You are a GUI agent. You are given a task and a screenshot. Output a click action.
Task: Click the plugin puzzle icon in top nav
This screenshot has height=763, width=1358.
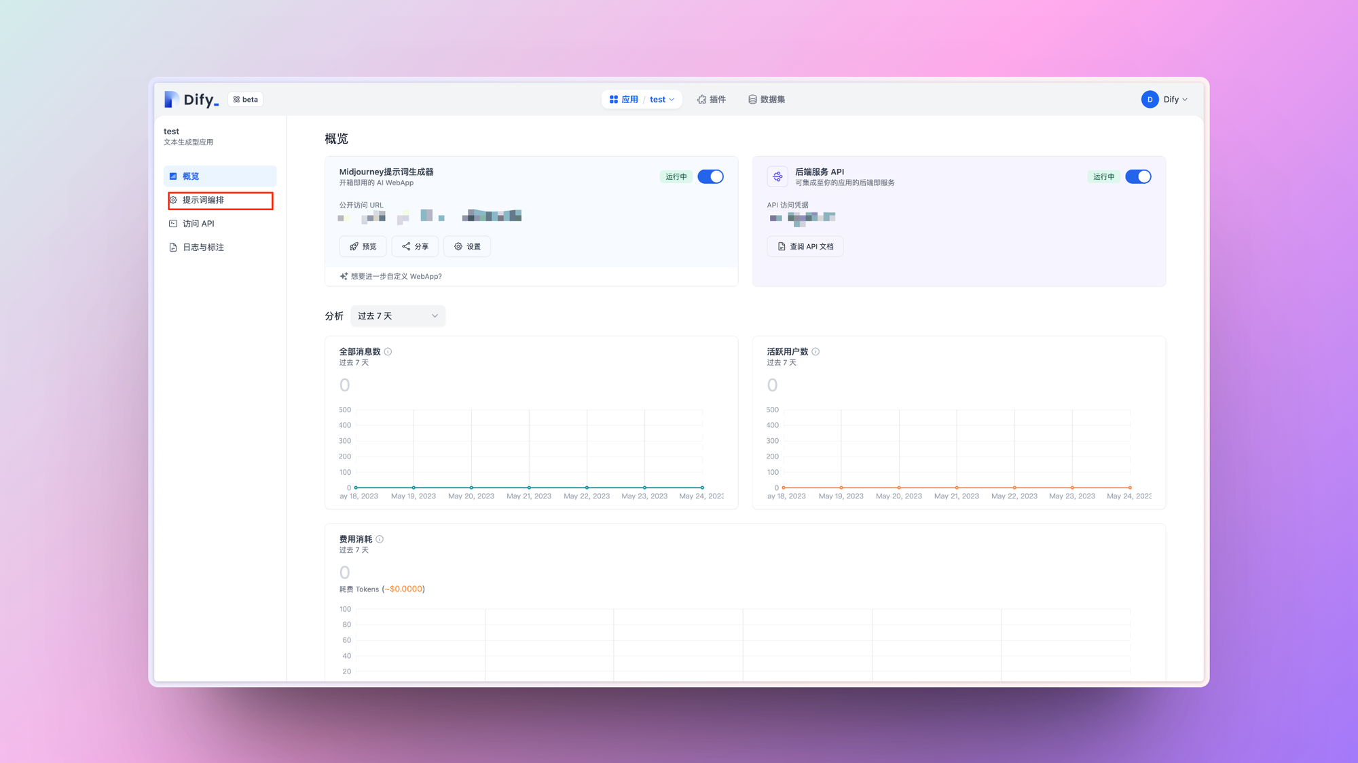[701, 99]
